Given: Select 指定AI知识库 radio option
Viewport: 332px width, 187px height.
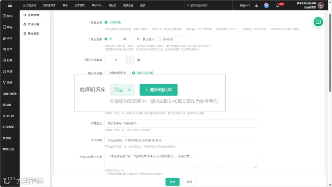Looking at the screenshot, I should click(x=134, y=73).
